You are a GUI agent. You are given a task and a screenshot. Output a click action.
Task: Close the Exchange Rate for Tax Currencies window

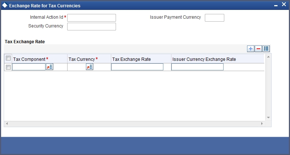click(x=284, y=4)
